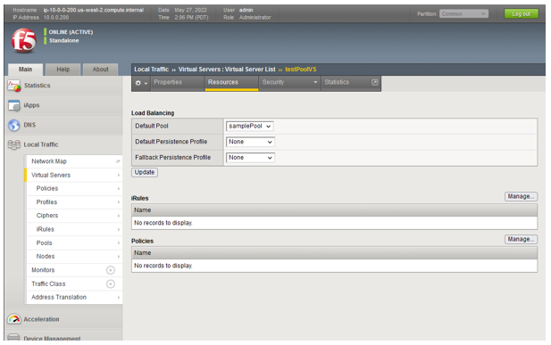
Task: Click Manage button for Policies
Action: point(521,239)
